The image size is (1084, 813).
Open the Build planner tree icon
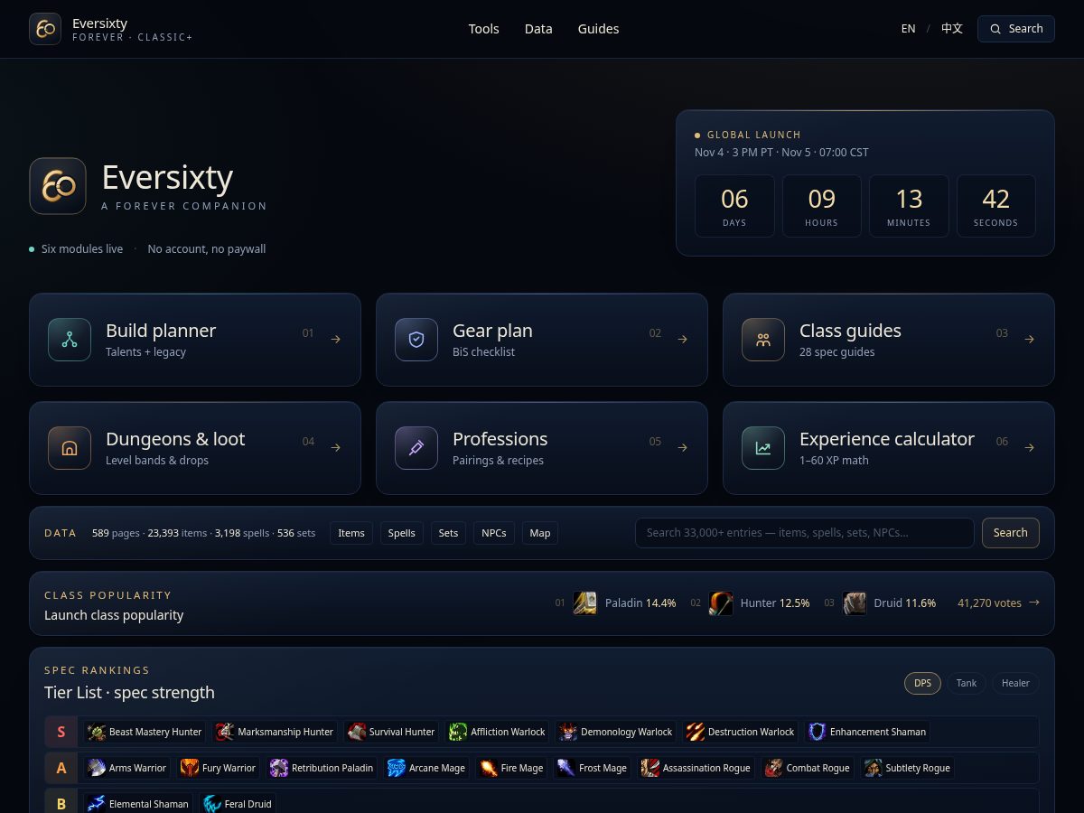coord(70,340)
